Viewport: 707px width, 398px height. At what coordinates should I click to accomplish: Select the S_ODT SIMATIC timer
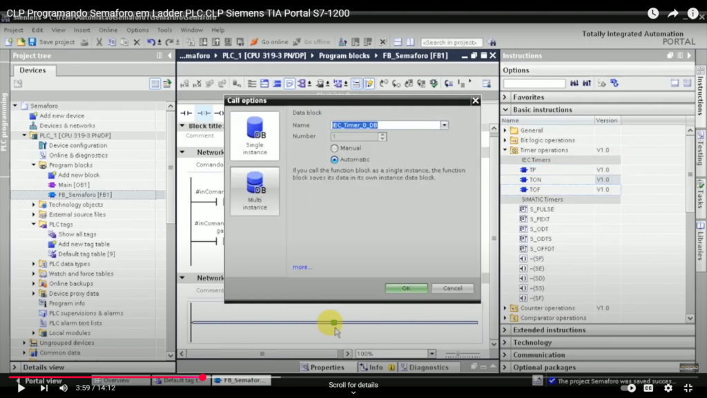point(539,229)
